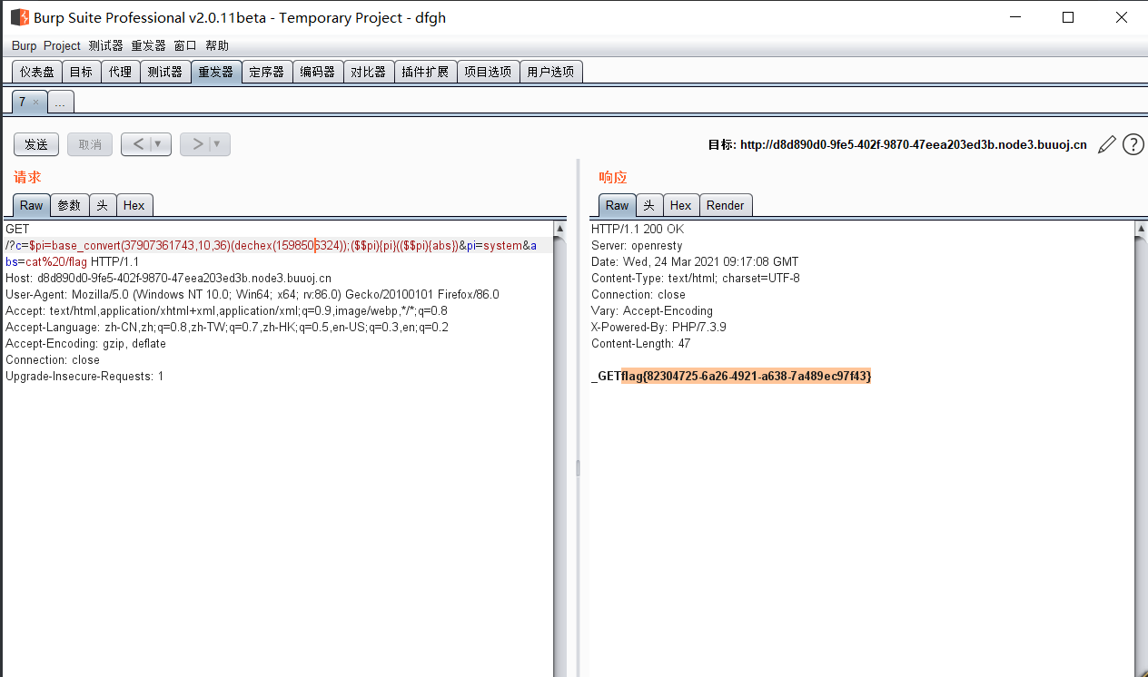
Task: Select the response Hex tab
Action: [x=681, y=205]
